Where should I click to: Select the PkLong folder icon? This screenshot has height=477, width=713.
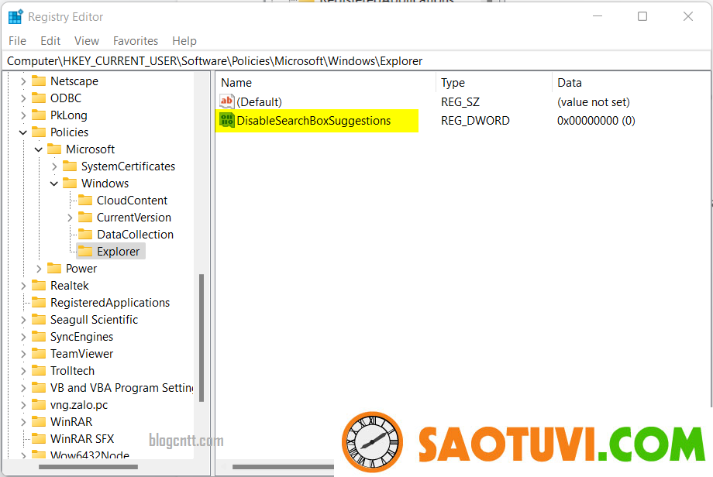[x=39, y=115]
